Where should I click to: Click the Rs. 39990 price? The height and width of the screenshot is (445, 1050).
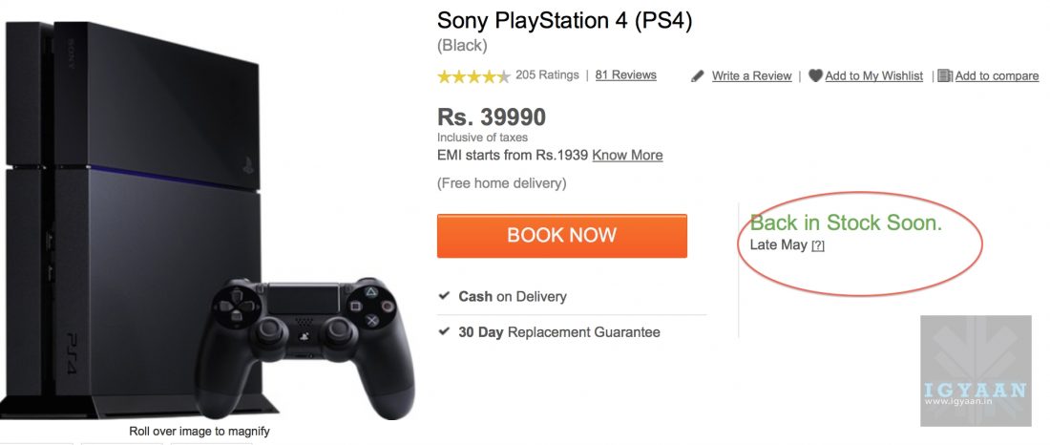(492, 117)
